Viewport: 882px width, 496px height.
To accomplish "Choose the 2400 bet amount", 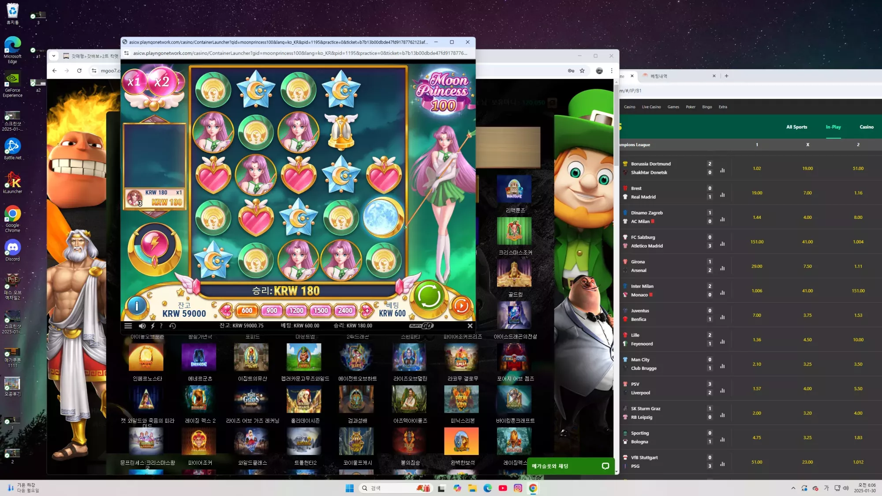I will point(345,310).
